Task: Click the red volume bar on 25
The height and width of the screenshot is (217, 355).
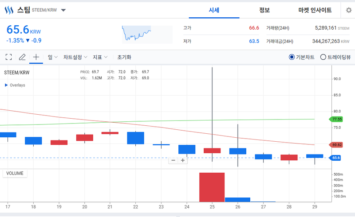Action: pos(212,187)
